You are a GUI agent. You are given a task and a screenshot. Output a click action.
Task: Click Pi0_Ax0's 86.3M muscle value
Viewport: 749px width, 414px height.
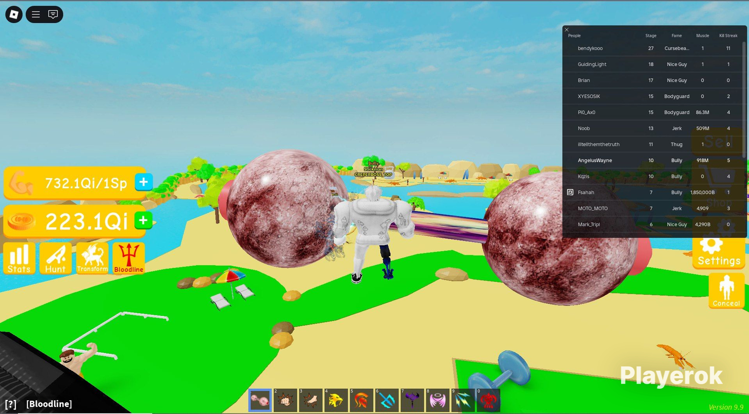click(x=703, y=113)
